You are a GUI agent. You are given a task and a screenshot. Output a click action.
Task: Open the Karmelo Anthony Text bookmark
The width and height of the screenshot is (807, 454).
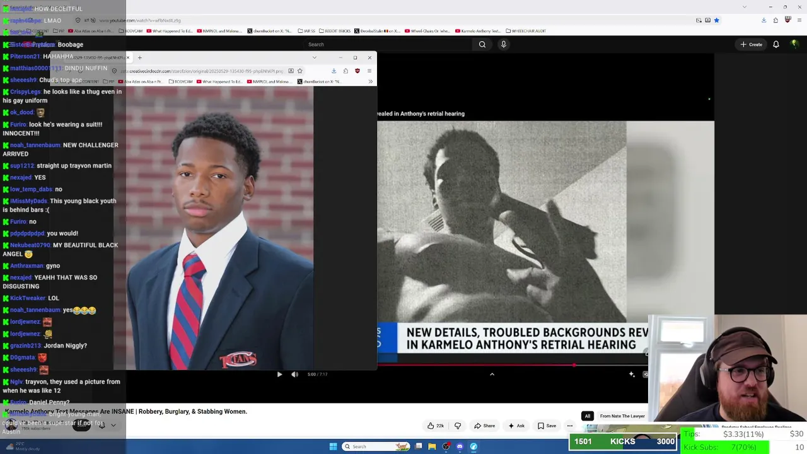(477, 31)
